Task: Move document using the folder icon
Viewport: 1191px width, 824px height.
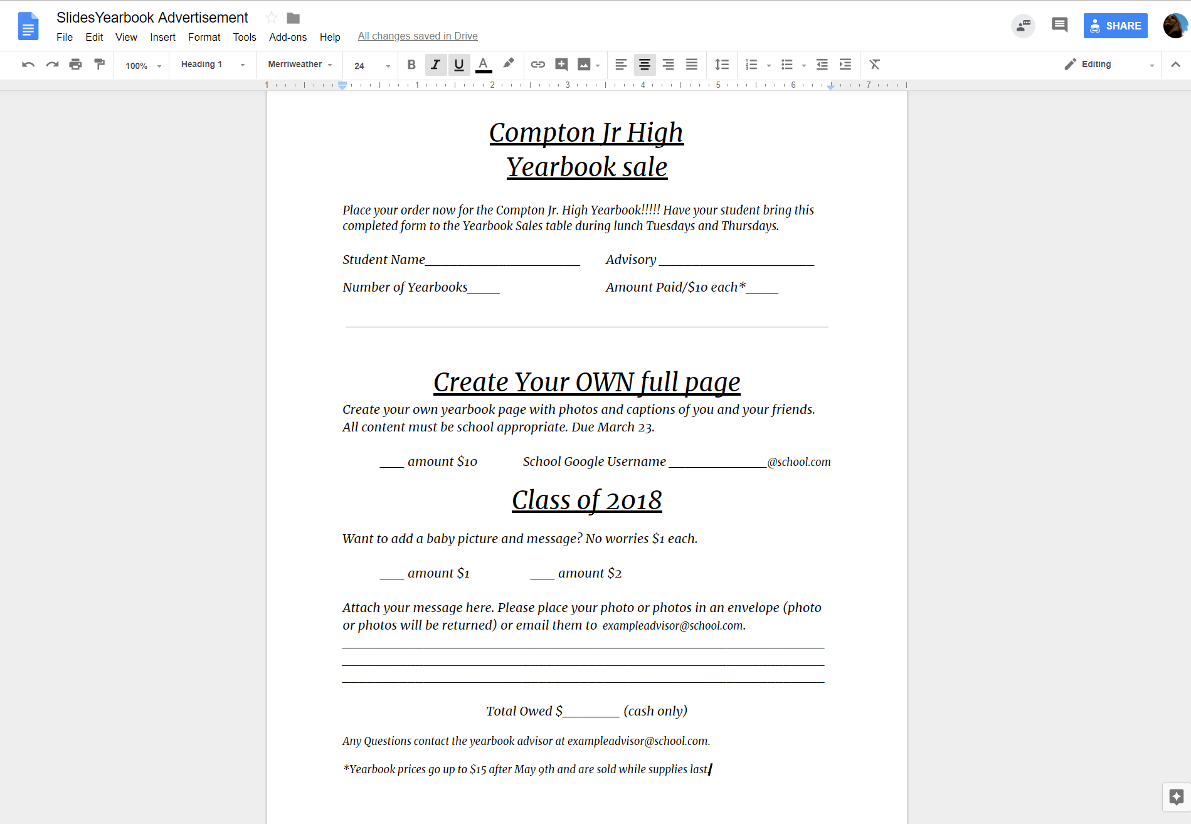Action: point(294,18)
